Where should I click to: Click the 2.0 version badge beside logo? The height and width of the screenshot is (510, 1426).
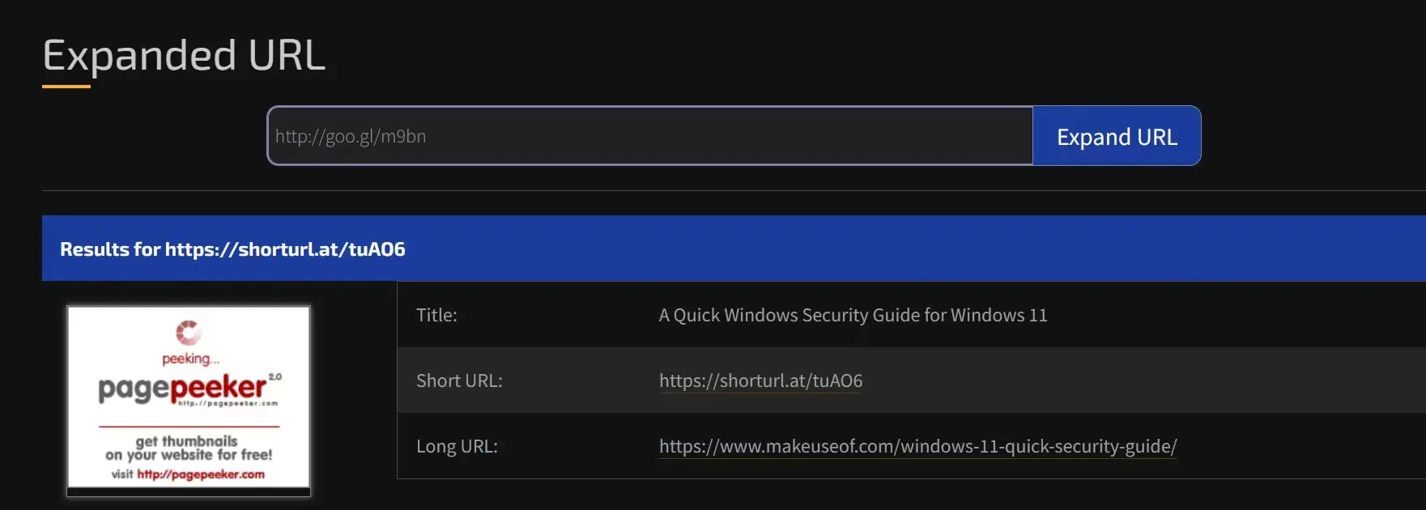coord(275,376)
